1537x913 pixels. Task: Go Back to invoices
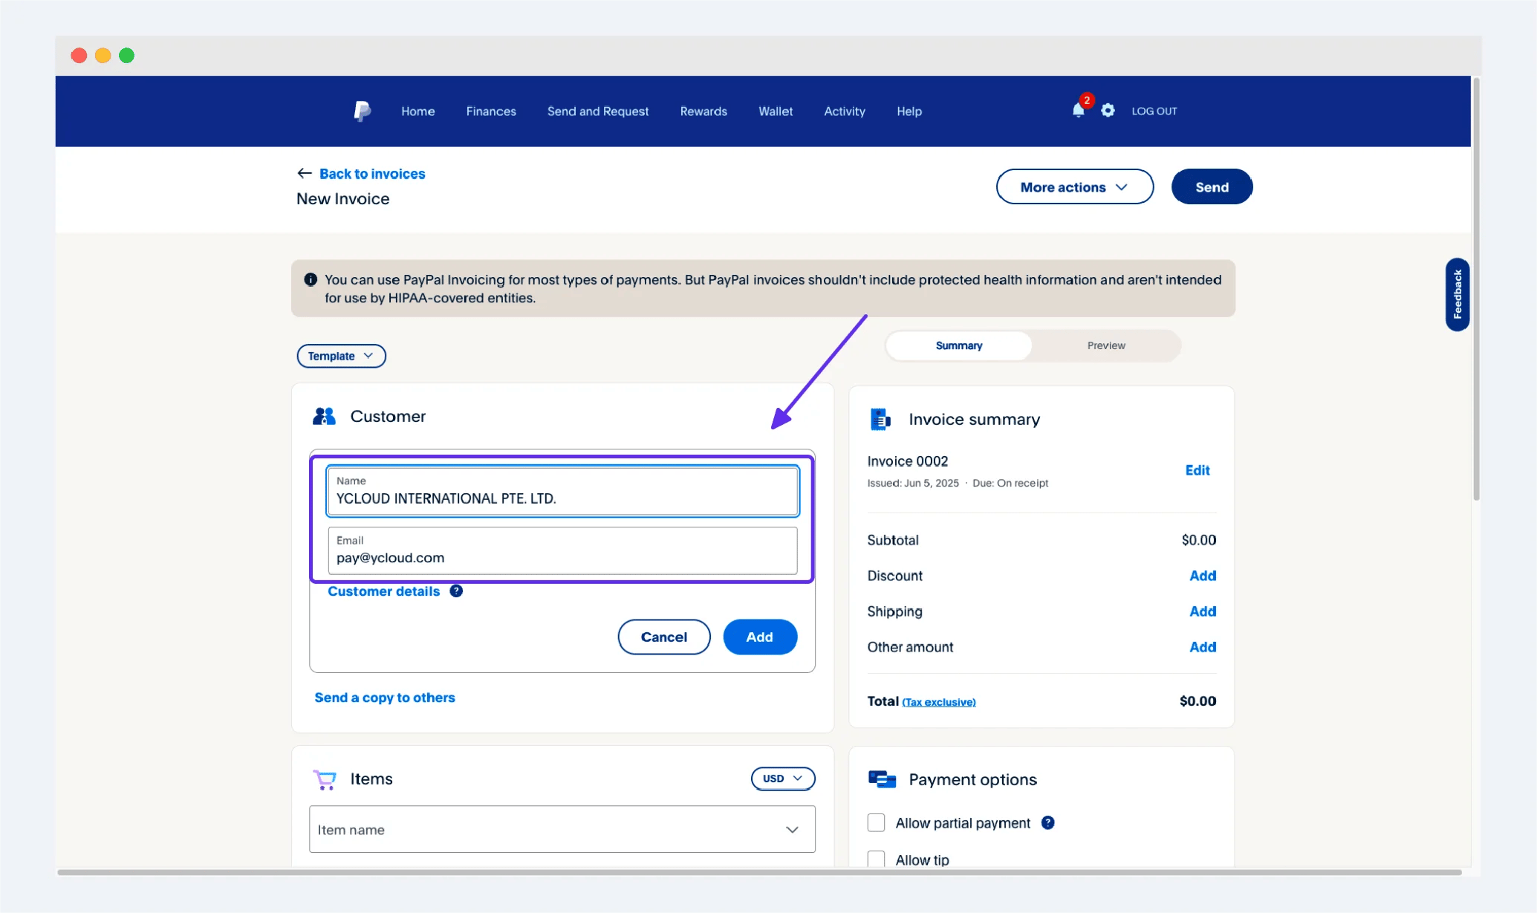372,174
